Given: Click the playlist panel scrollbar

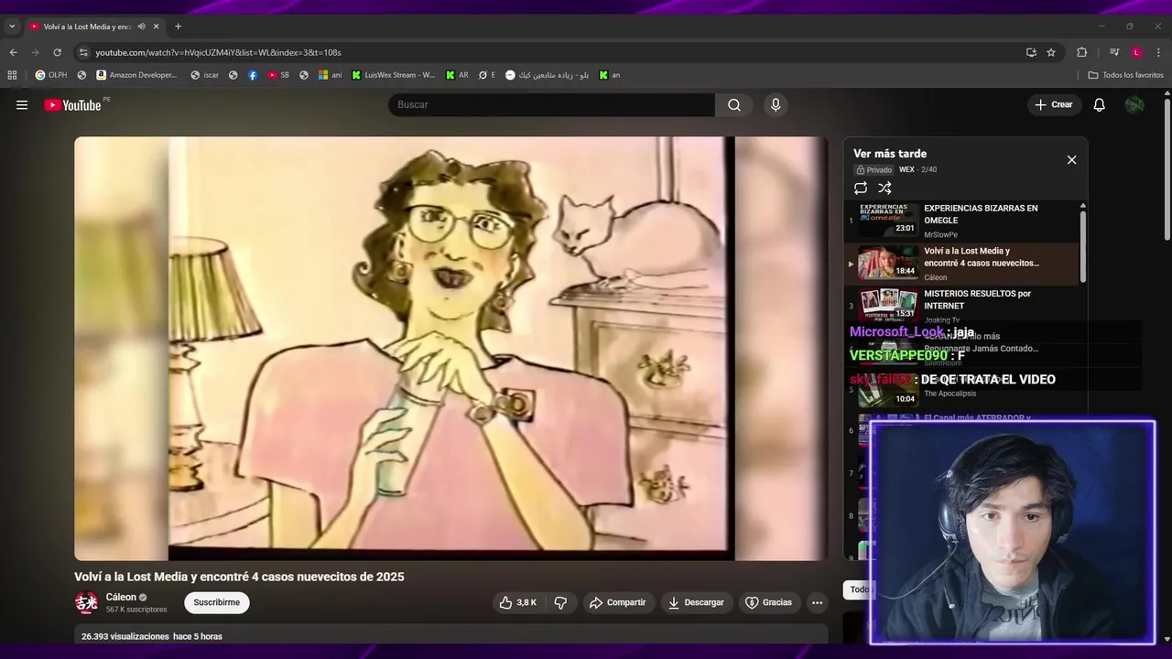Looking at the screenshot, I should tap(1083, 245).
